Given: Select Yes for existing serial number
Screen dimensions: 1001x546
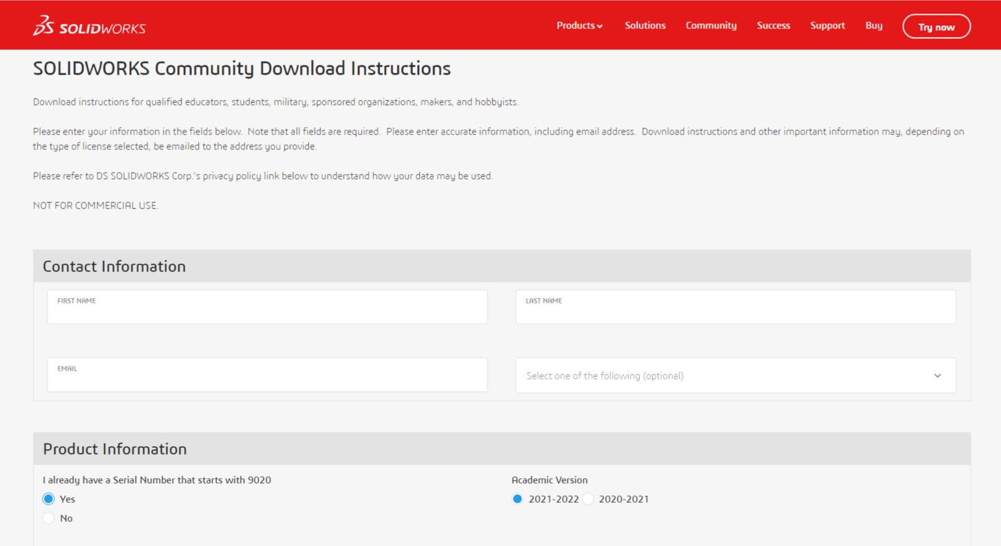Looking at the screenshot, I should [x=49, y=498].
